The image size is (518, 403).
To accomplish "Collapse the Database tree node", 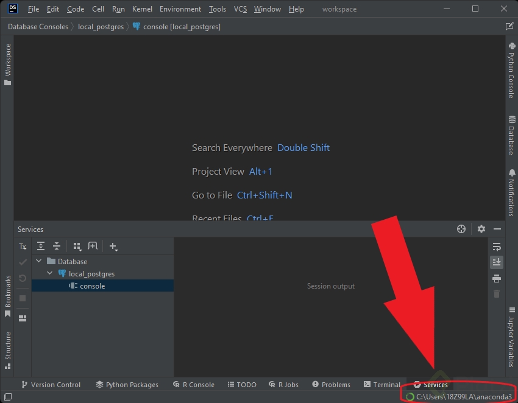I will 38,261.
